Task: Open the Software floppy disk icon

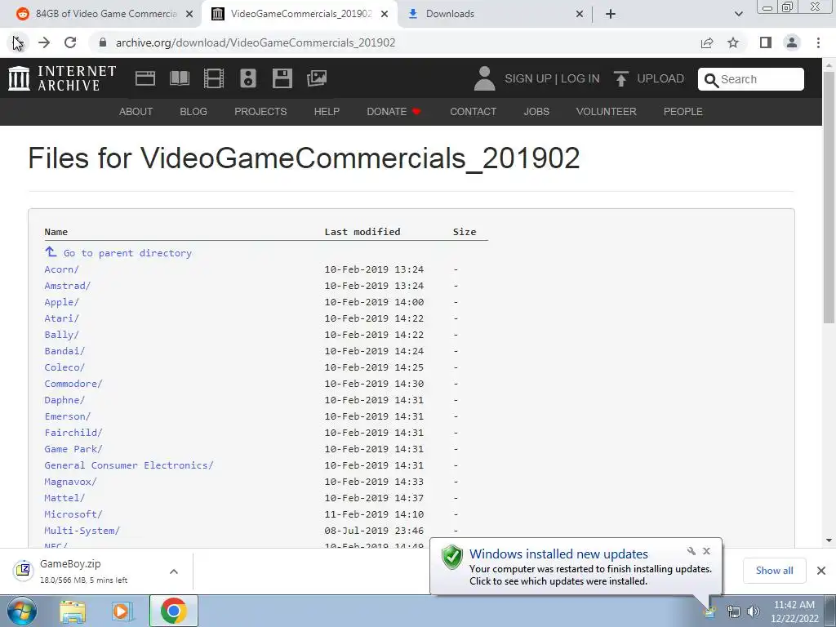Action: point(282,78)
